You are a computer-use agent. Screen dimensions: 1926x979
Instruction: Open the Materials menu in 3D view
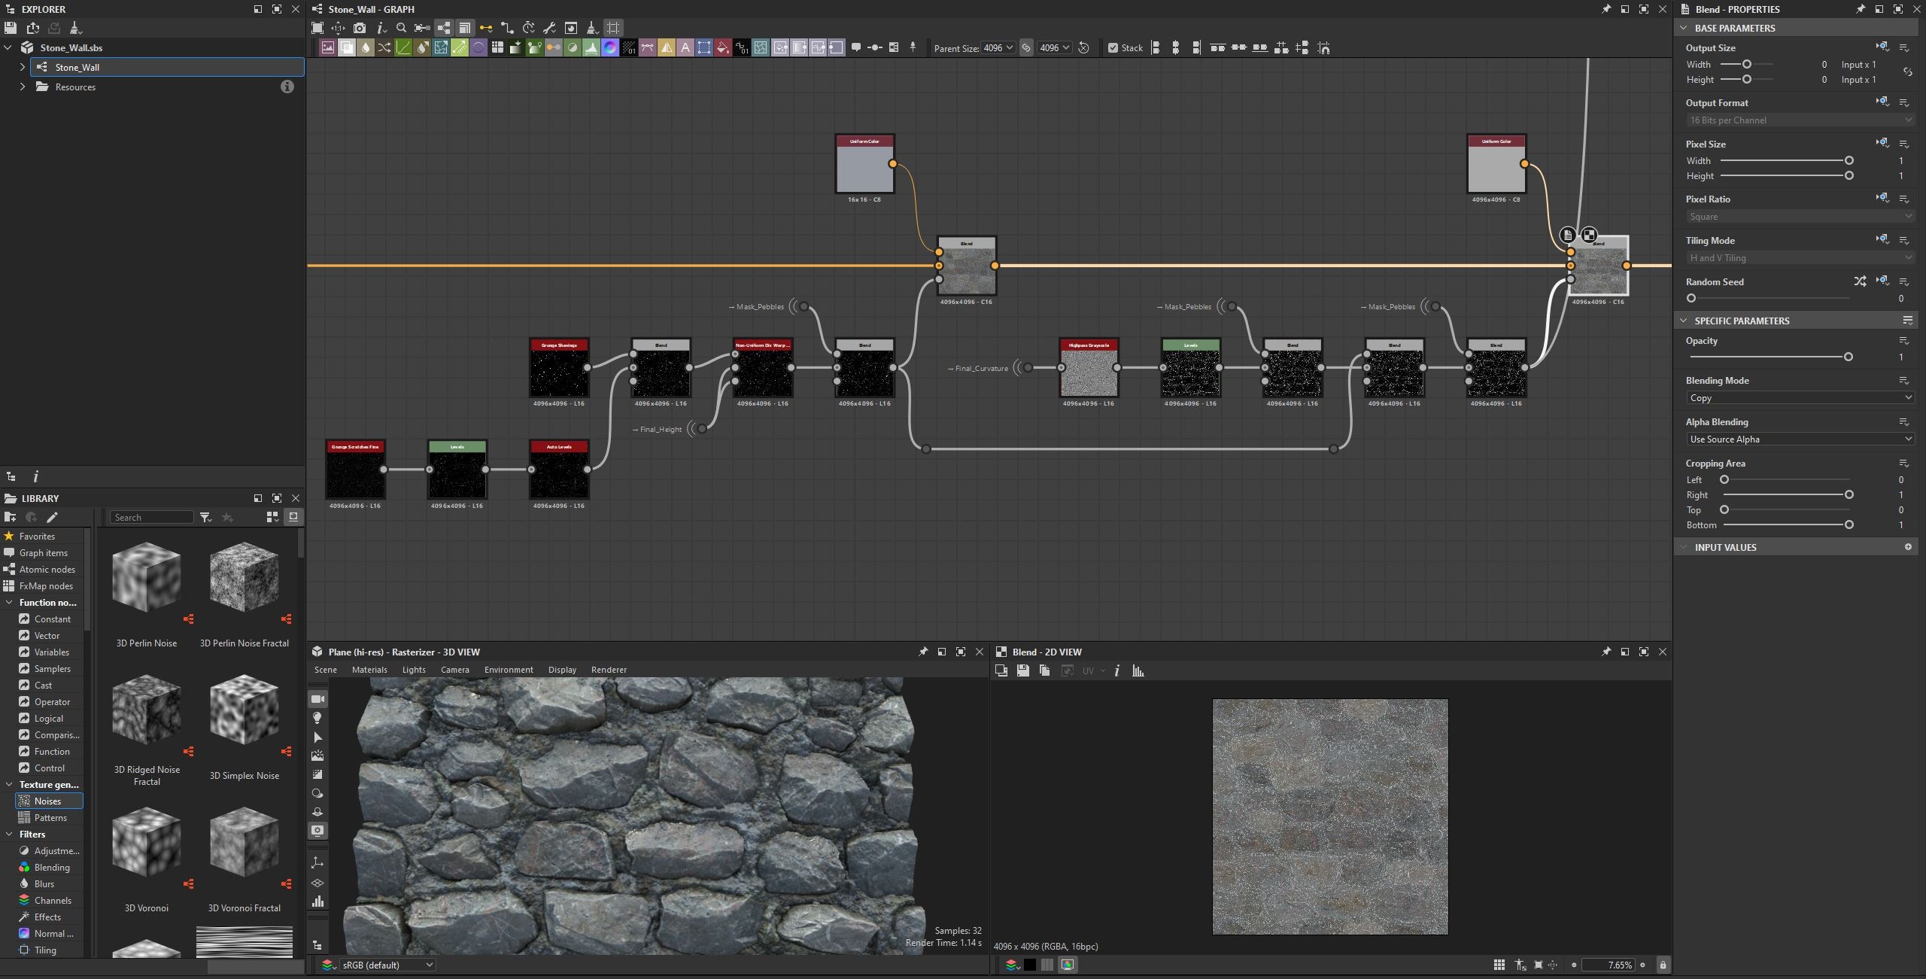pos(369,670)
